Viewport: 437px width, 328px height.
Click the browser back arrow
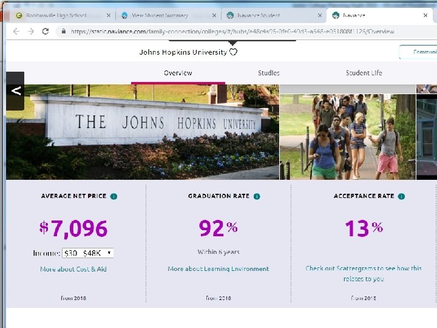coord(16,31)
